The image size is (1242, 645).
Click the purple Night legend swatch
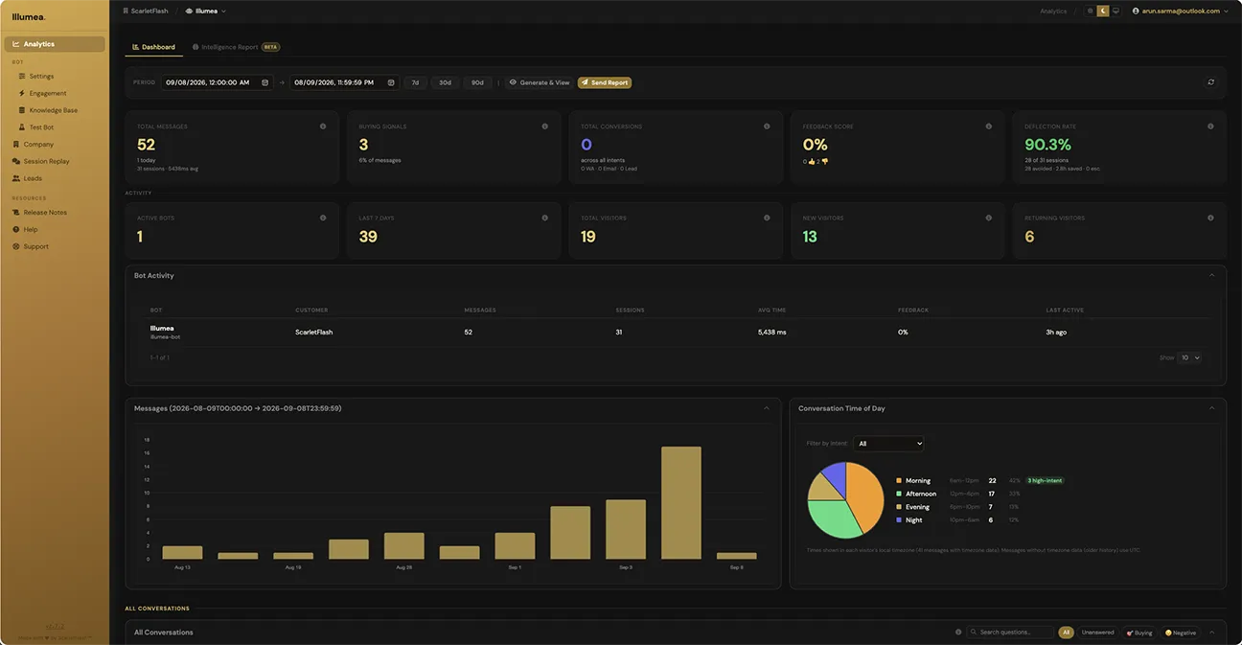[899, 519]
